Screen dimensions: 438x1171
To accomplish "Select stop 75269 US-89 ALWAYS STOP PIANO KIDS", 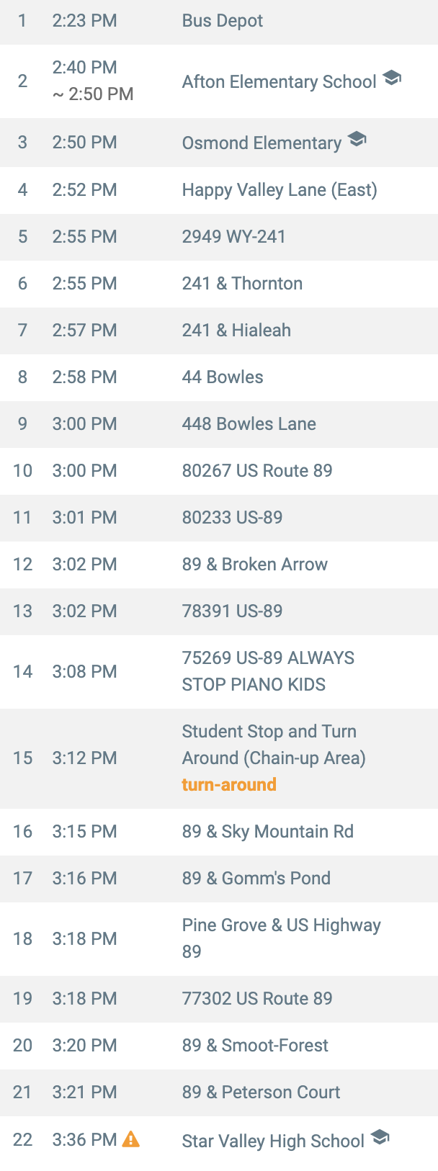I will [268, 671].
